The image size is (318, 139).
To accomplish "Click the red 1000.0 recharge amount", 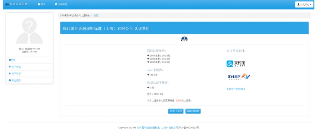I will 178,100.
